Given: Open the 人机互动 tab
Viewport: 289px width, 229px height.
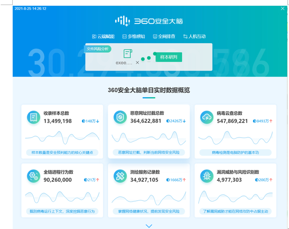Looking at the screenshot, I should [x=195, y=36].
